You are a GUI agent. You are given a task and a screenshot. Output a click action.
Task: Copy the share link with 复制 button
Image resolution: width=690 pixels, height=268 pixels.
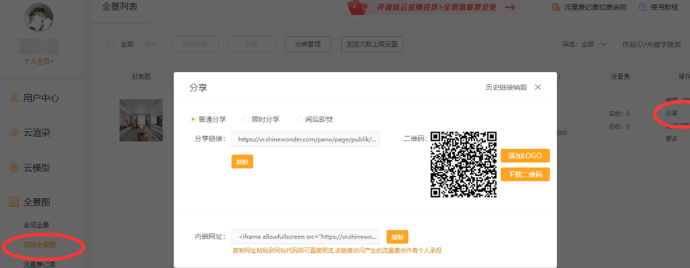pos(242,162)
